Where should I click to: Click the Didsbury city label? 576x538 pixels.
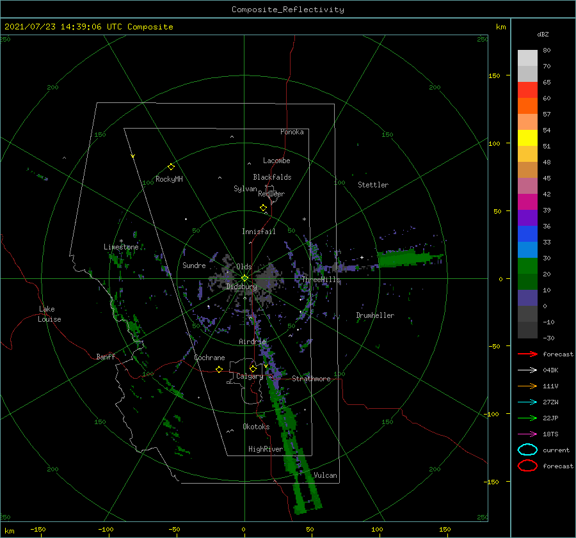pyautogui.click(x=241, y=287)
